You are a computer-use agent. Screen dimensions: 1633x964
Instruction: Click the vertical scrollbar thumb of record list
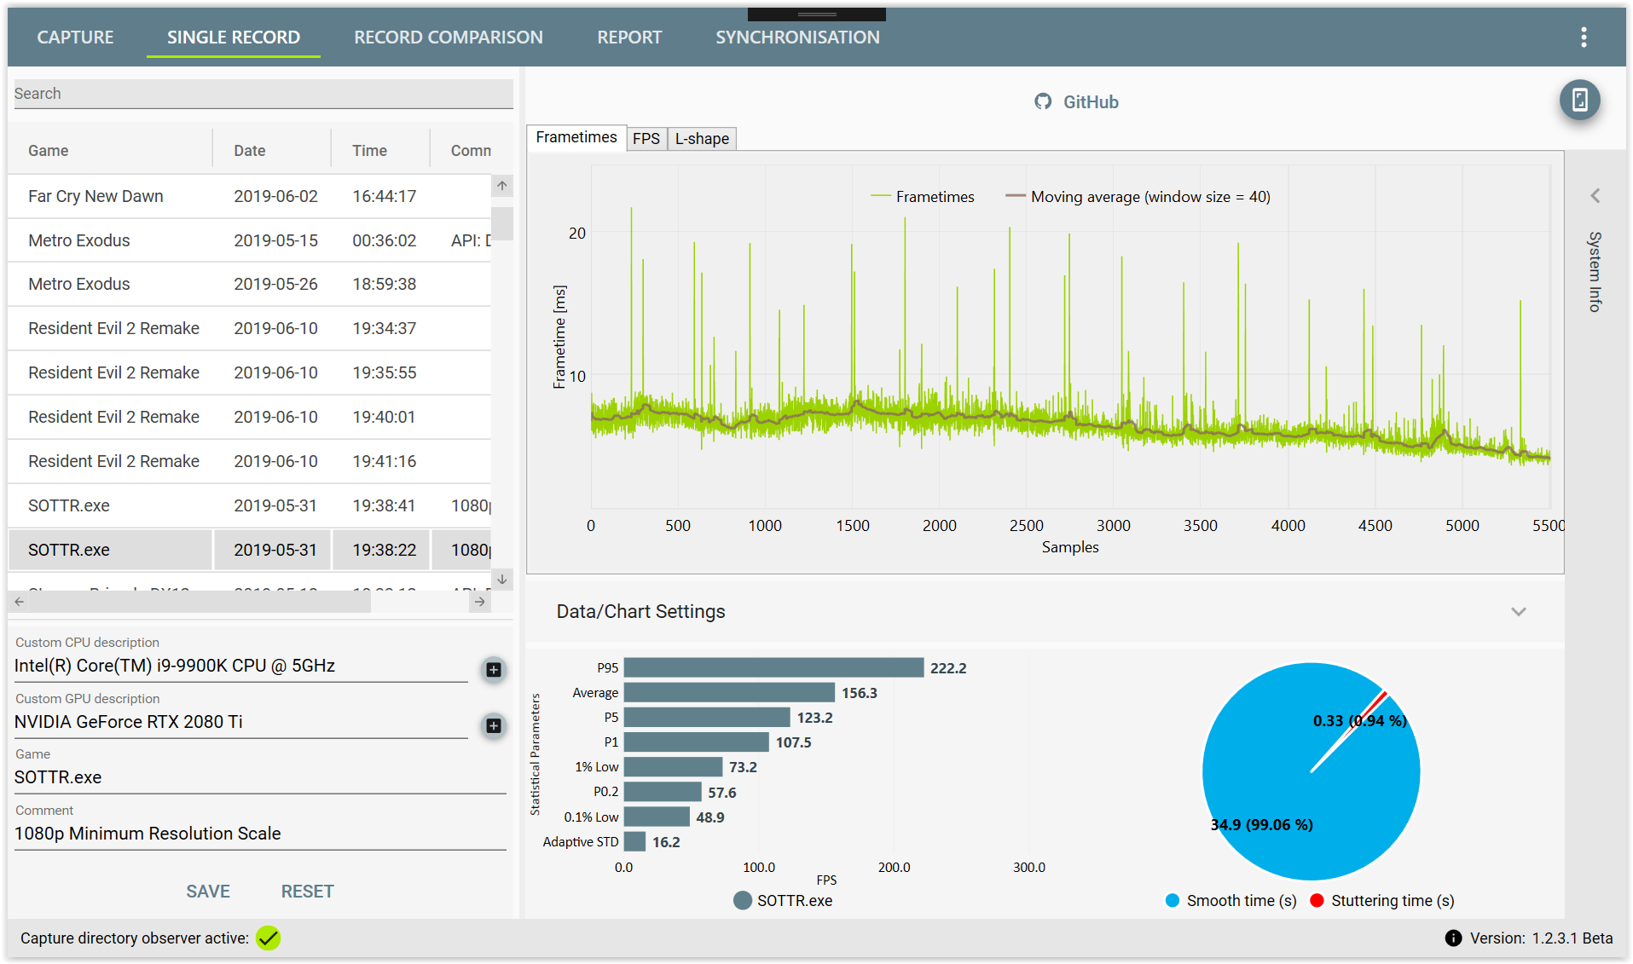(x=502, y=224)
